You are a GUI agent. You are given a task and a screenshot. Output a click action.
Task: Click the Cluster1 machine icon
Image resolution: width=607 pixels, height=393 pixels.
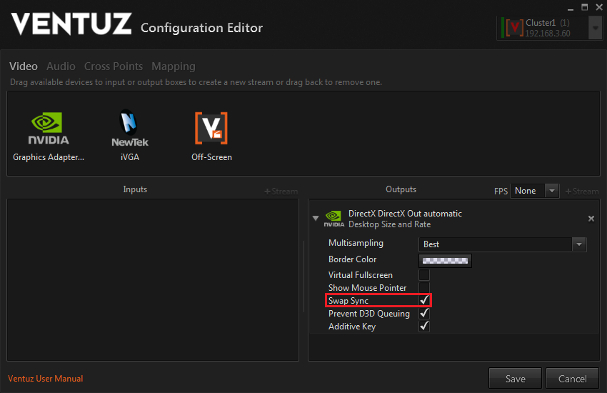point(513,28)
